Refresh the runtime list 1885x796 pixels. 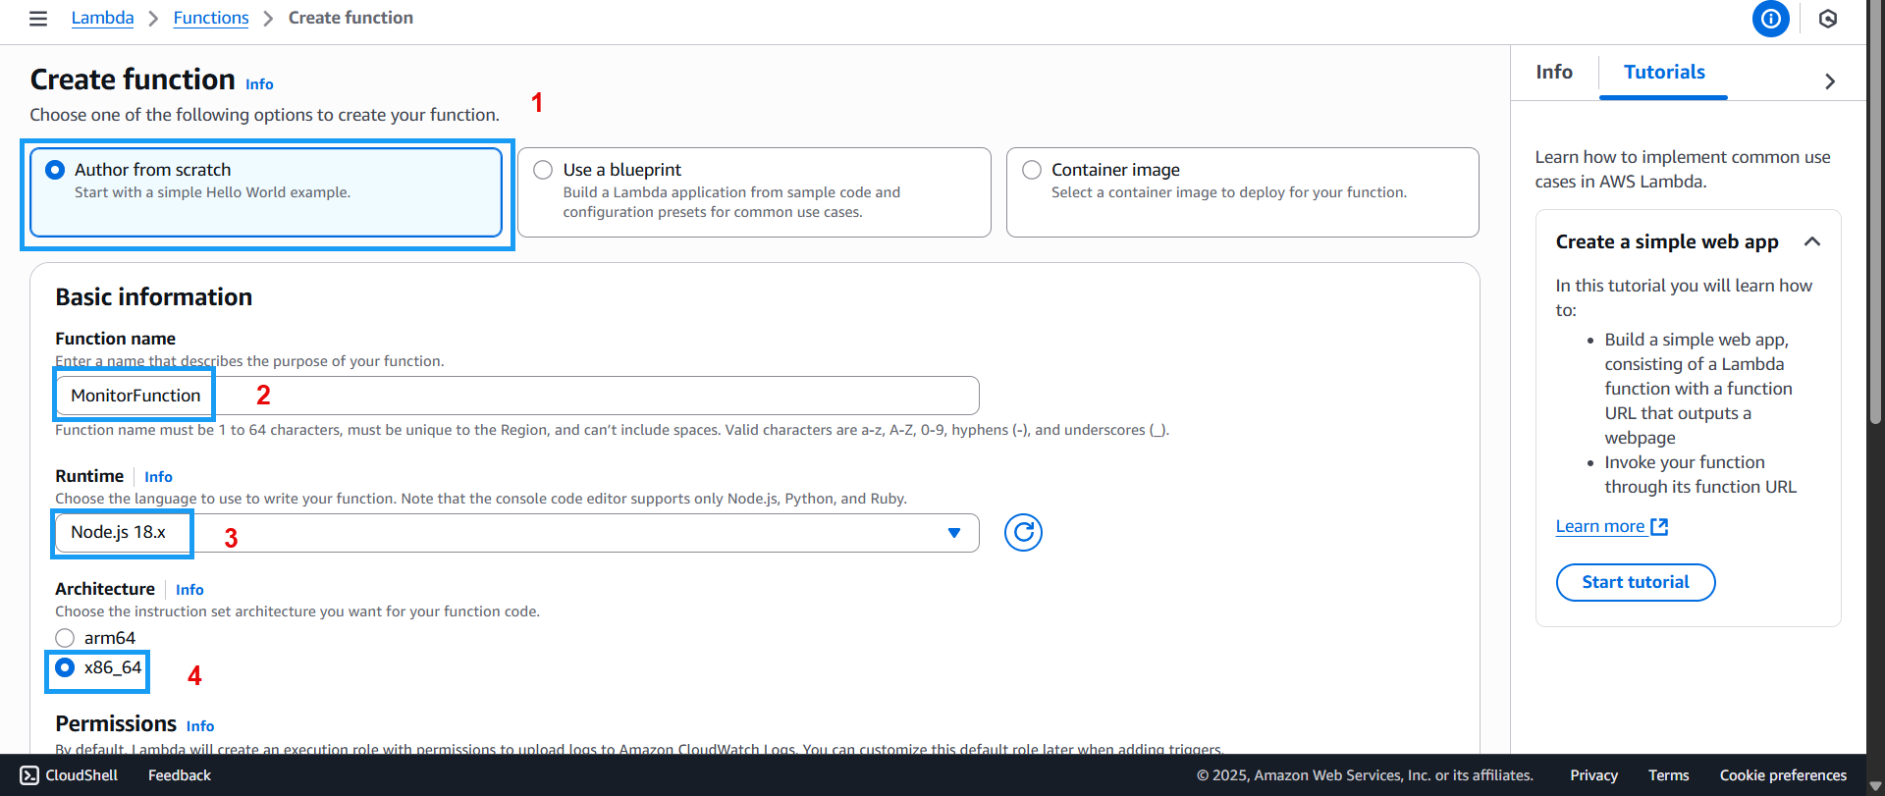coord(1022,532)
